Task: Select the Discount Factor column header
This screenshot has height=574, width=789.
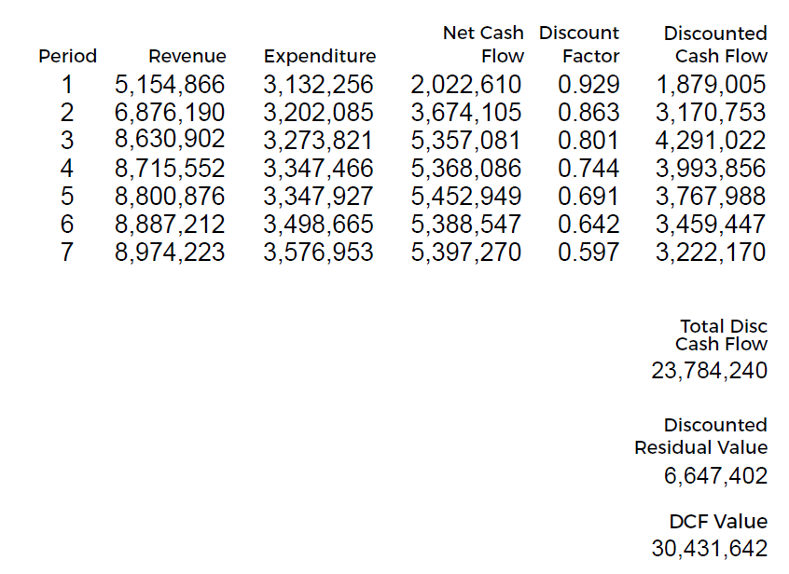Action: 579,45
